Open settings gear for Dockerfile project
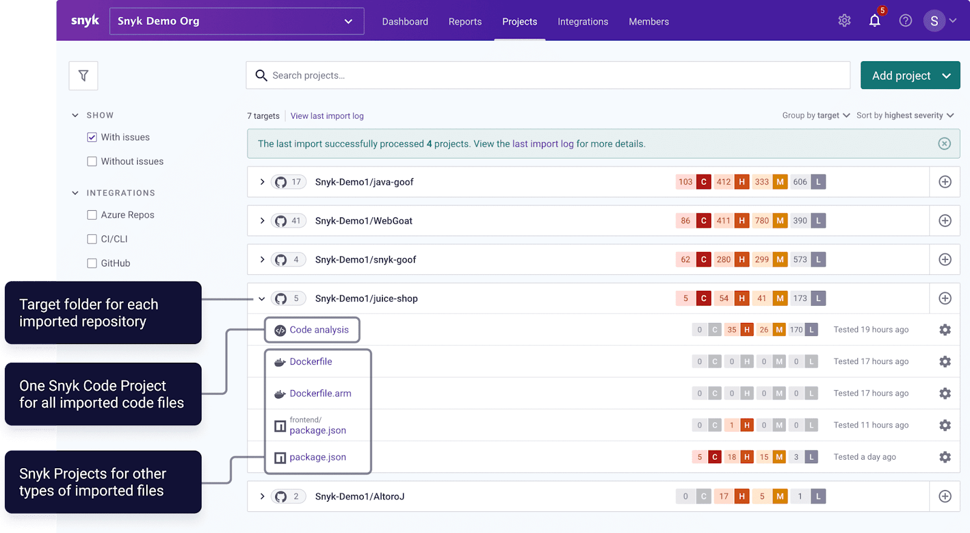 click(x=945, y=362)
